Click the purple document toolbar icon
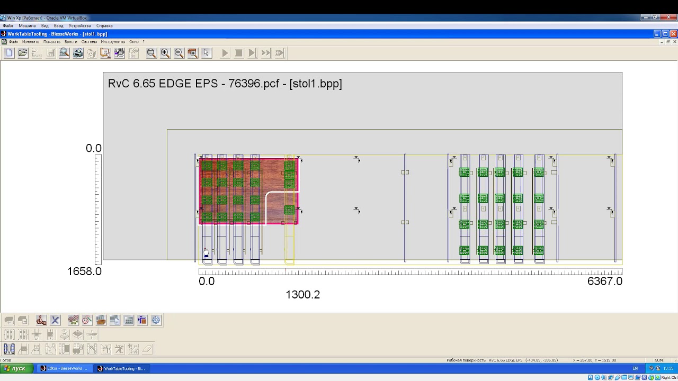The width and height of the screenshot is (678, 381). (x=119, y=53)
